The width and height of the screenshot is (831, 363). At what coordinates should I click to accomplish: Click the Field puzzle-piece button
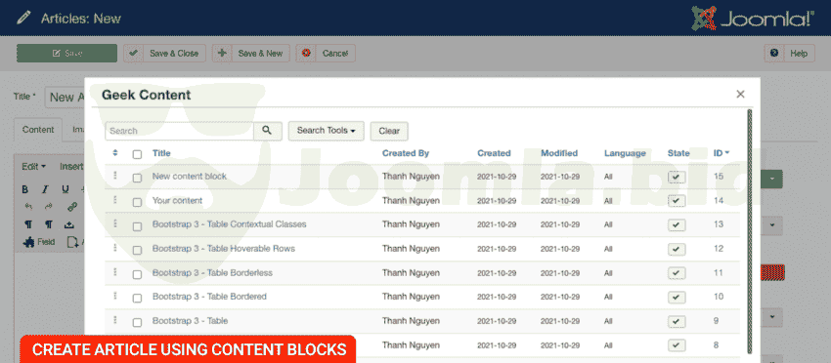click(38, 242)
